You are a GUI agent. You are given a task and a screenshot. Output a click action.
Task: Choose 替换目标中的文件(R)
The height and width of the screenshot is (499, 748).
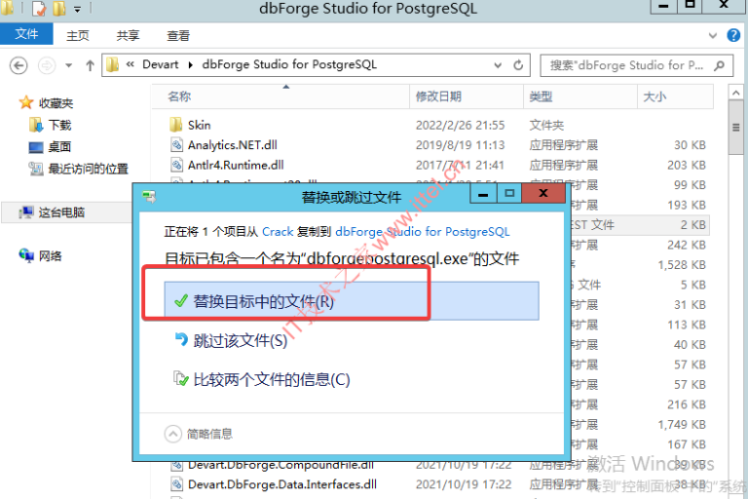(352, 301)
